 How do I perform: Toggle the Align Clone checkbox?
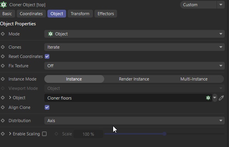click(x=47, y=107)
